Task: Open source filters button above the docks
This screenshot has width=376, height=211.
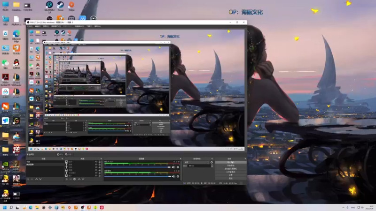Action: (x=69, y=155)
